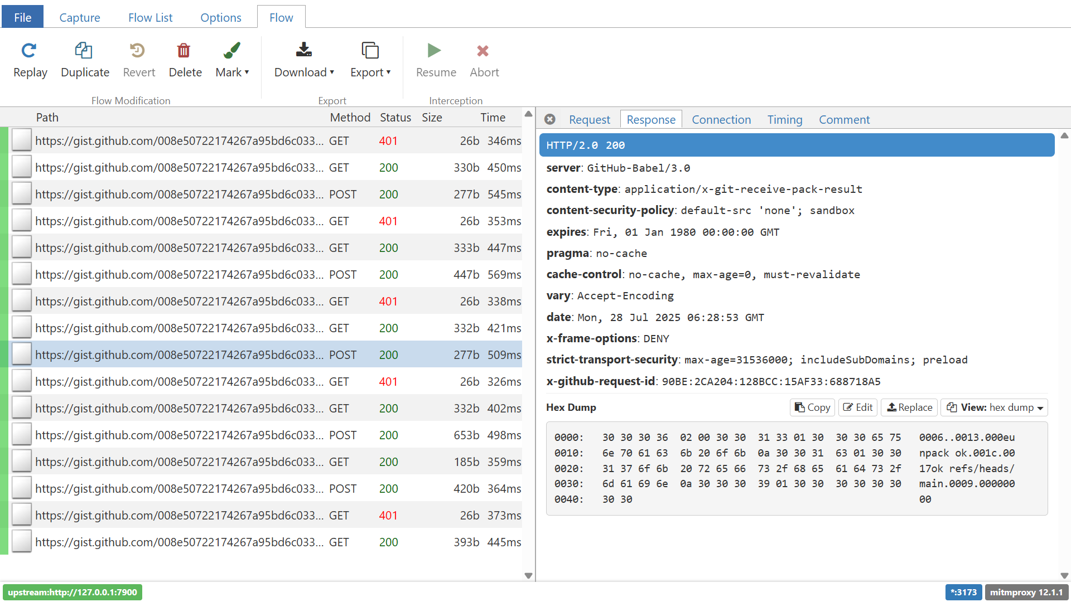Click the Download tray icon
Screen dimensions: 1071x602
click(x=304, y=50)
